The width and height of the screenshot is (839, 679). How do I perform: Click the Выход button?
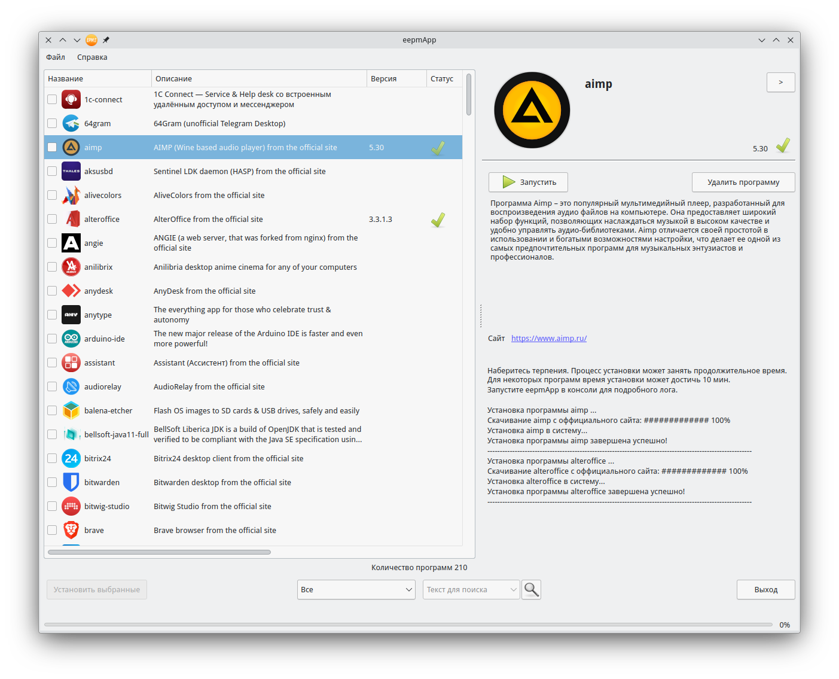[x=766, y=590]
